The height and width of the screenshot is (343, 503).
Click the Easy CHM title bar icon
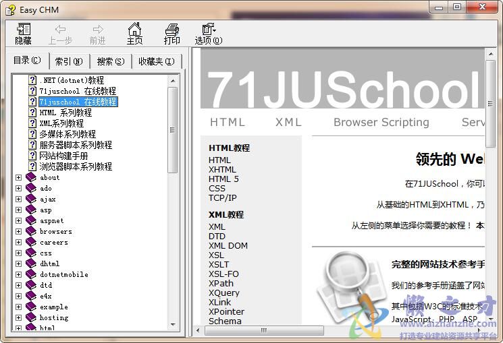11,10
